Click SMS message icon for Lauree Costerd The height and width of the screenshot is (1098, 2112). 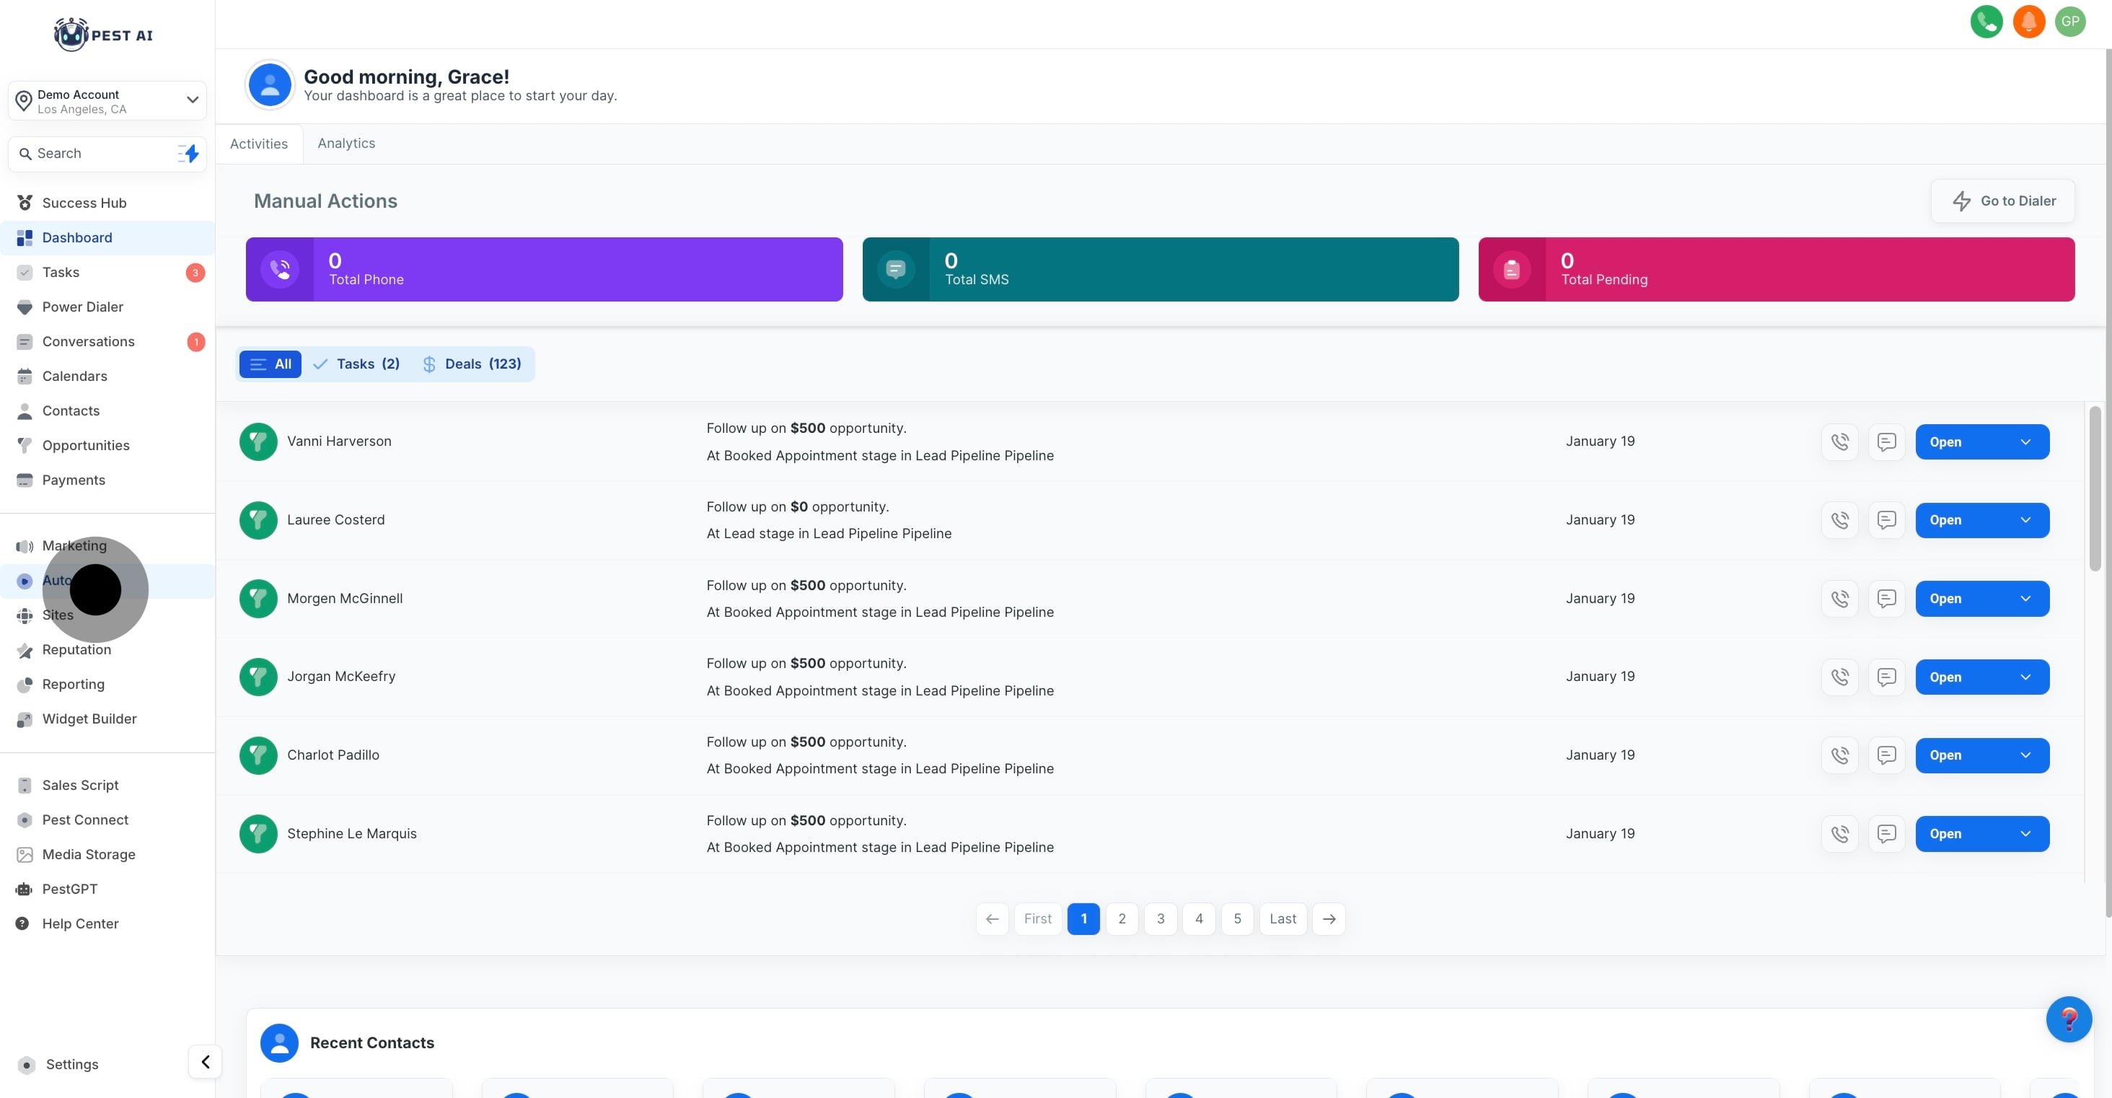tap(1886, 520)
